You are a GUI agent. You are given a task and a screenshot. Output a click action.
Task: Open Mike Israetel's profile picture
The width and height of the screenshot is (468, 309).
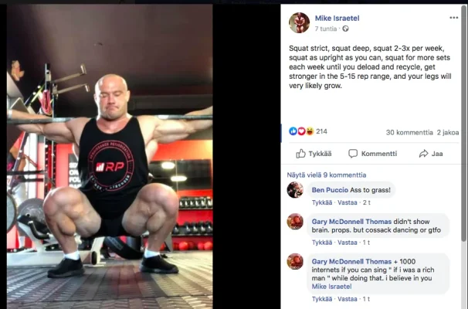(x=299, y=22)
